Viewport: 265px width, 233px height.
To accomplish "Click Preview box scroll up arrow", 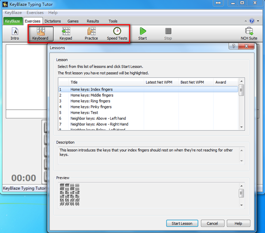I will click(x=242, y=186).
